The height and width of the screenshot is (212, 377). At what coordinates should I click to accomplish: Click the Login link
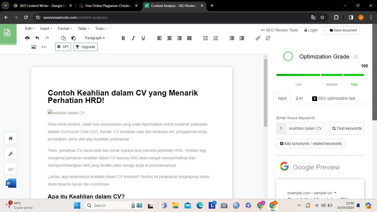point(311,30)
